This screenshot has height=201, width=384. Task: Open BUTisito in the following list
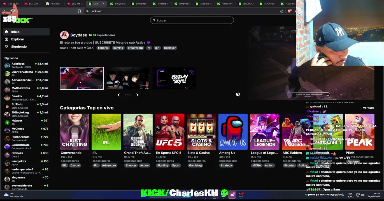[x=26, y=106]
